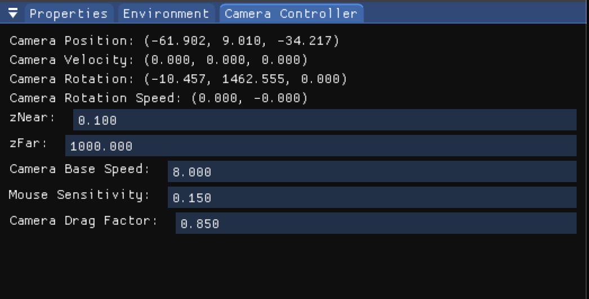The image size is (589, 299).
Task: Click the "zNear:" text label
Action: pos(33,118)
